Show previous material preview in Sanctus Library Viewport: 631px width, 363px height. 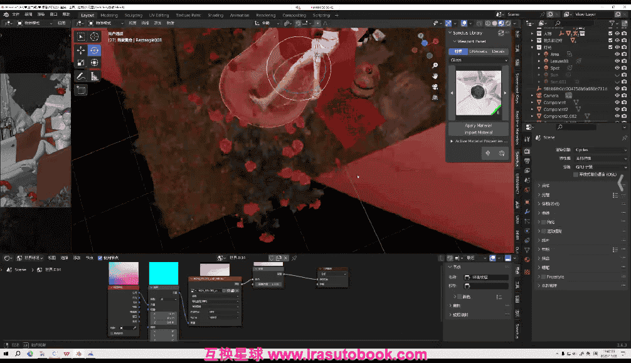(x=452, y=93)
